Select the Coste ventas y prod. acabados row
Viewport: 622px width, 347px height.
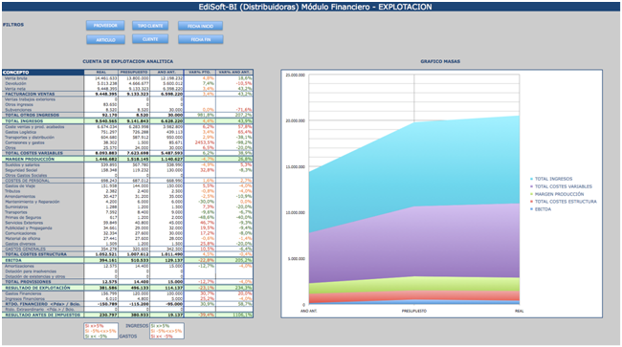click(x=127, y=127)
